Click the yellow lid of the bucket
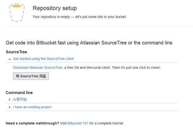The width and height of the screenshot is (193, 131). tap(17, 6)
